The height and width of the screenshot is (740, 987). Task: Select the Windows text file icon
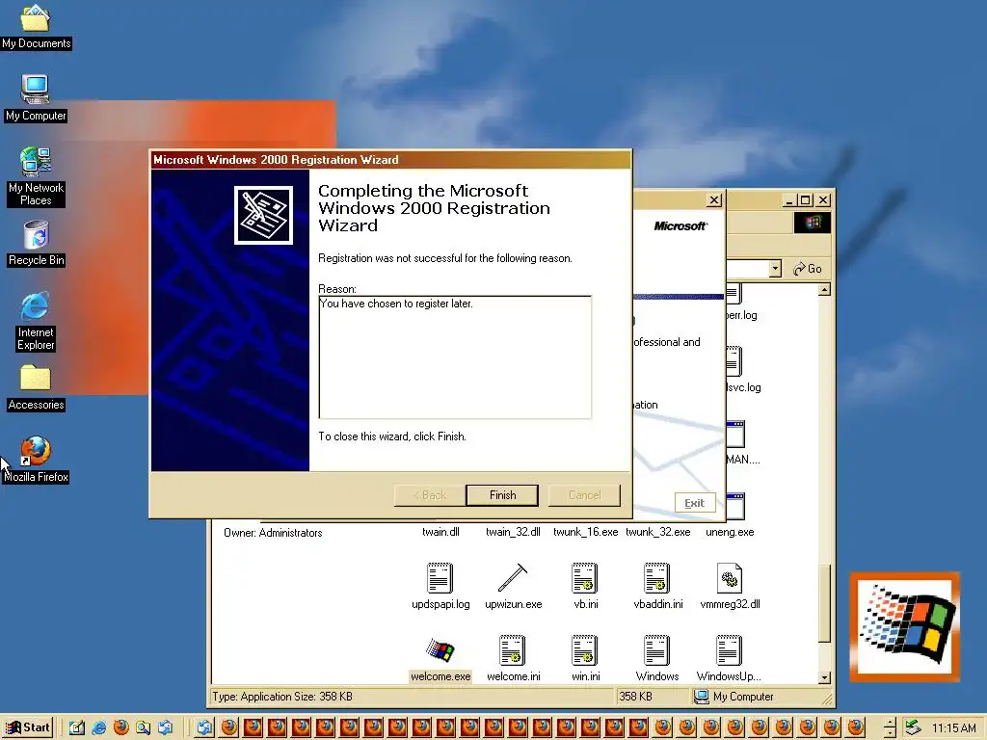[x=656, y=650]
